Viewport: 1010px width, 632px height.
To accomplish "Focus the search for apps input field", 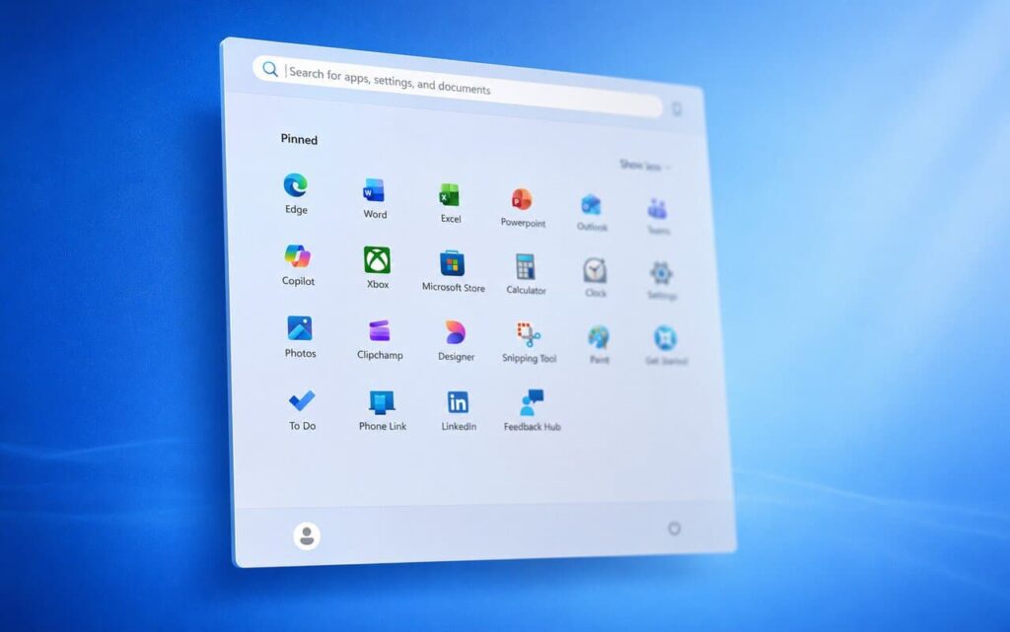I will [458, 87].
